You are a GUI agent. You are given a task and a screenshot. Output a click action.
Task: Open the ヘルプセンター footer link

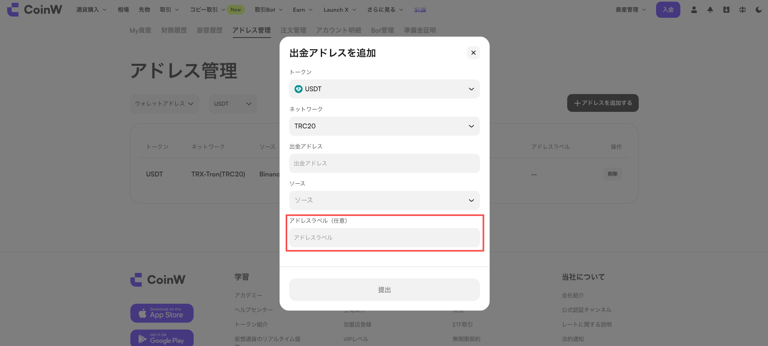click(x=254, y=310)
